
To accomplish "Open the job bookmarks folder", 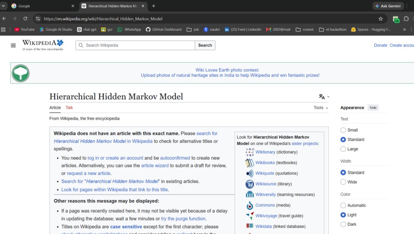I will (x=193, y=30).
